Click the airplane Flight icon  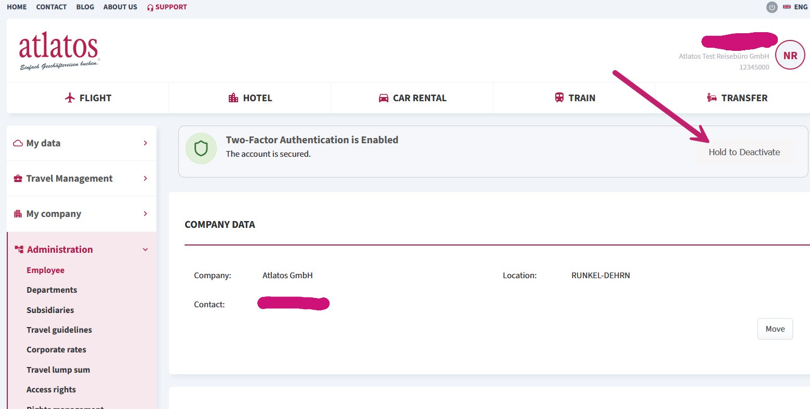(x=70, y=98)
